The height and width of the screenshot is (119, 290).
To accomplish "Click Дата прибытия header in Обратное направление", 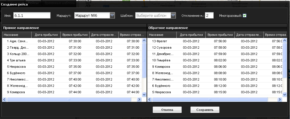I will click(x=191, y=35).
